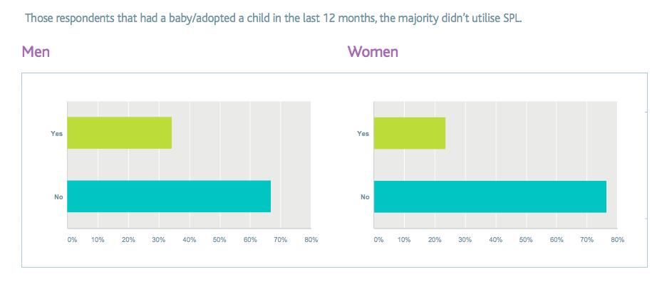Viewport: 662px width, 294px height.
Task: Click the SPL respondents description text
Action: [x=274, y=17]
